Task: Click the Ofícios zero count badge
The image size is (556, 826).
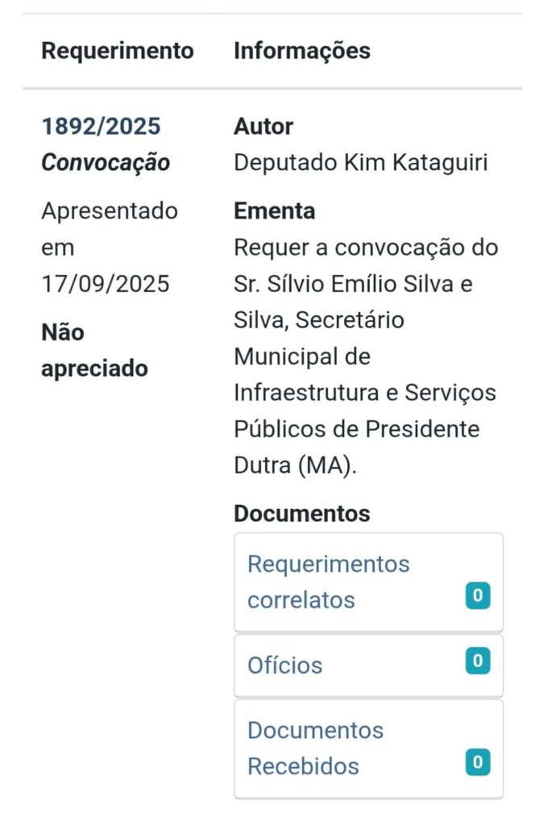Action: tap(478, 661)
